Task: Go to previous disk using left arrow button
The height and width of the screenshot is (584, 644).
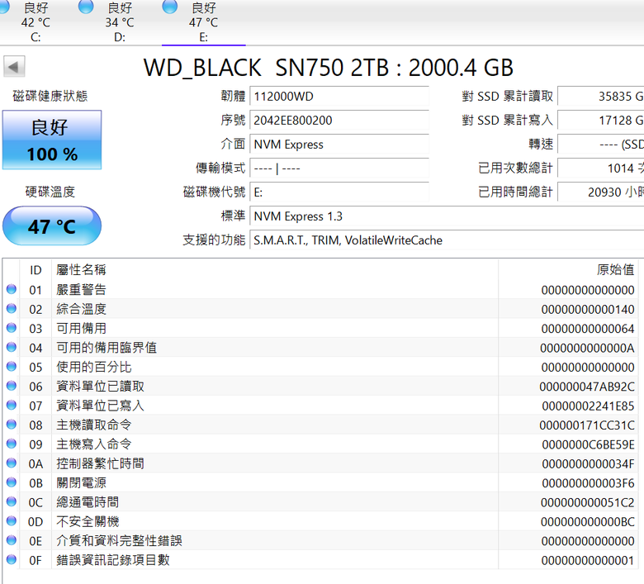Action: coord(14,67)
